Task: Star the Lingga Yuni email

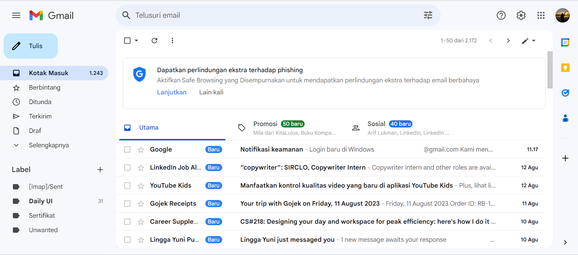Action: tap(141, 240)
